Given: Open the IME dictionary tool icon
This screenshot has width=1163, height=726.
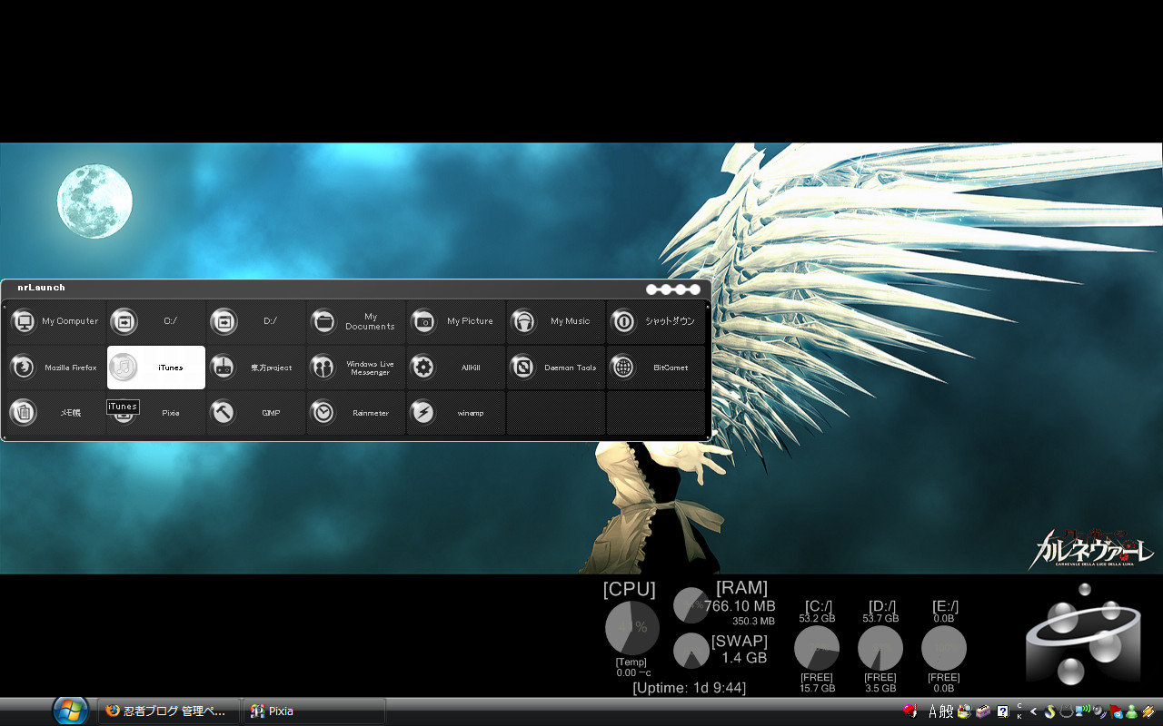Looking at the screenshot, I should (x=964, y=711).
